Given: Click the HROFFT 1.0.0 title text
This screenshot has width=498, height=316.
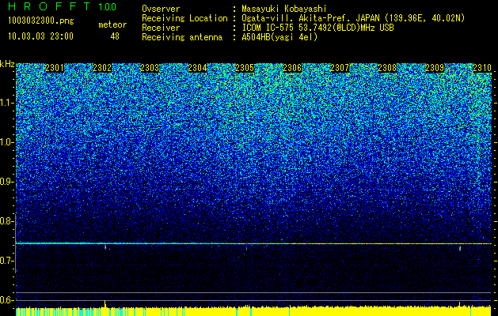Looking at the screenshot, I should (x=63, y=6).
